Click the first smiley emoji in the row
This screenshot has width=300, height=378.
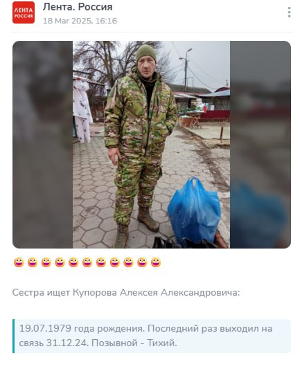[x=19, y=262]
